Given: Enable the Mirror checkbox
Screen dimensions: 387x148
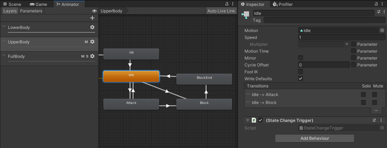Looking at the screenshot, I should 301,58.
